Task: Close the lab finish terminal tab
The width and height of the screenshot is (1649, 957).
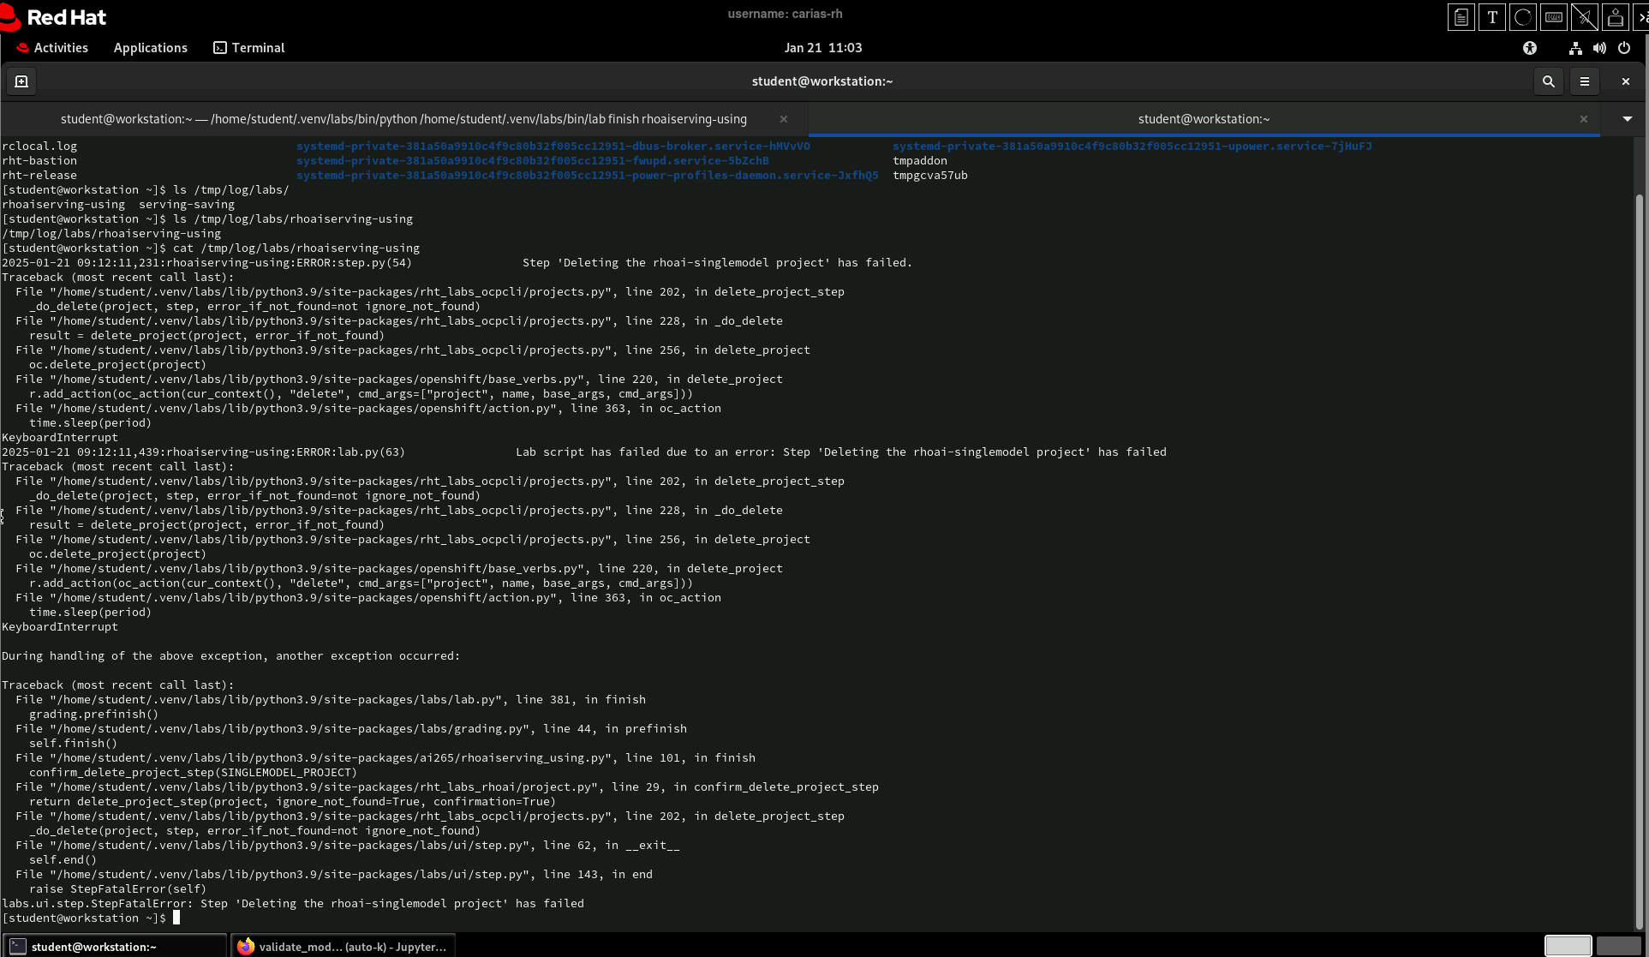Action: coord(783,119)
